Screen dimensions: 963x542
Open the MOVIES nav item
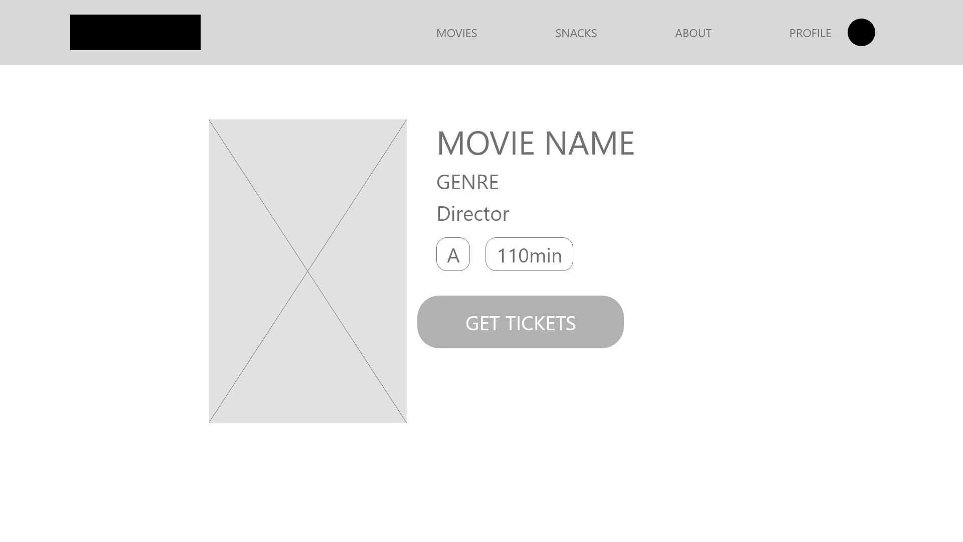[x=456, y=33]
